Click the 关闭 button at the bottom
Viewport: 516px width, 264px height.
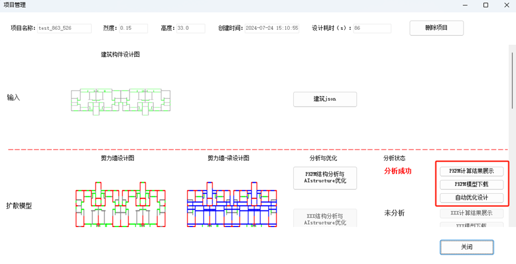(x=467, y=247)
